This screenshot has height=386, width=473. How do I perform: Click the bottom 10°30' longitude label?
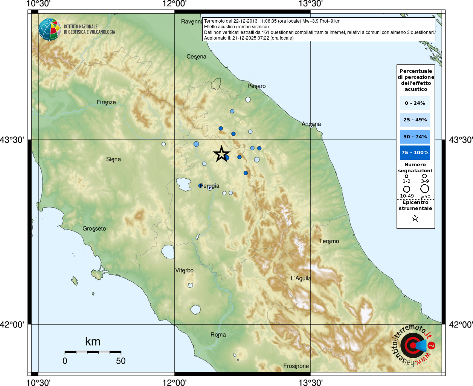click(x=38, y=383)
